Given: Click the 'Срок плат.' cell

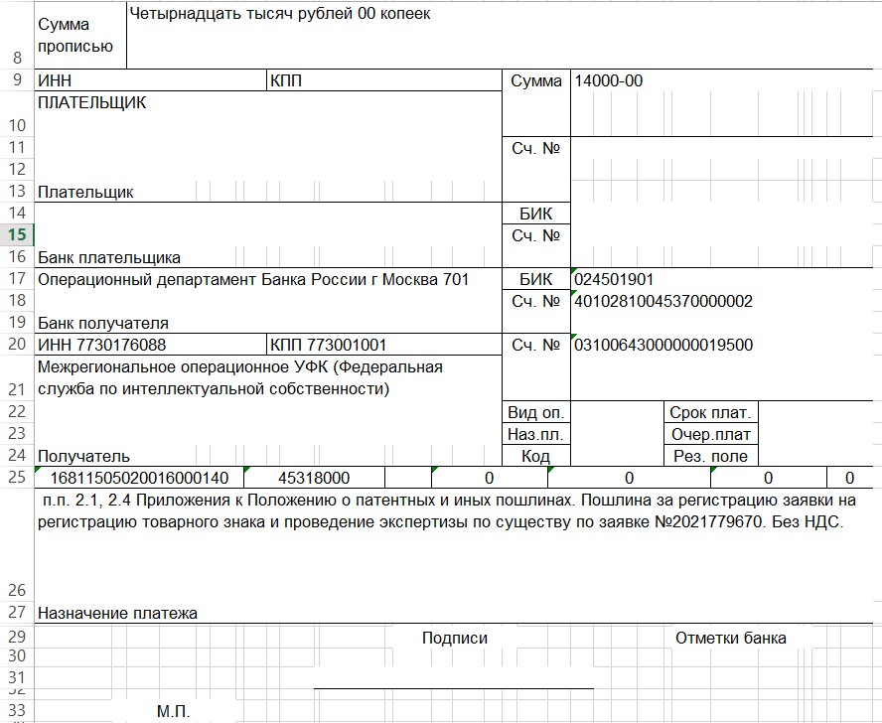Looking at the screenshot, I should (711, 412).
